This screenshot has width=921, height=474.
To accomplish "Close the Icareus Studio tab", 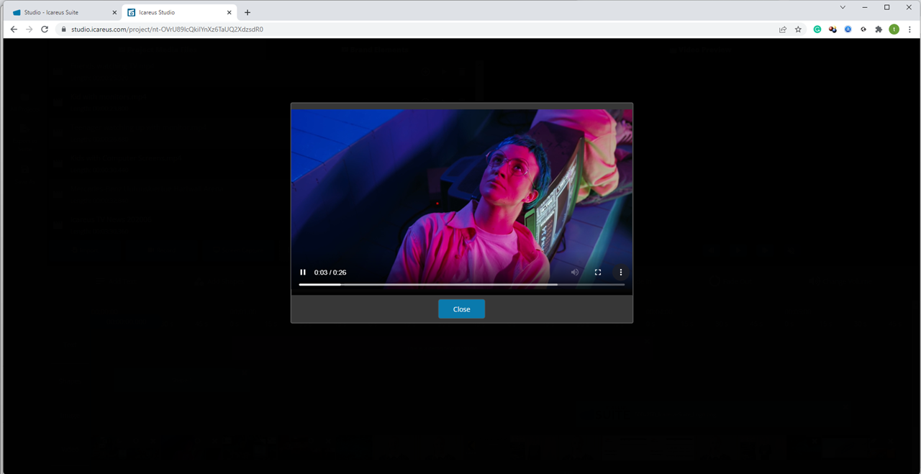I will pyautogui.click(x=230, y=12).
